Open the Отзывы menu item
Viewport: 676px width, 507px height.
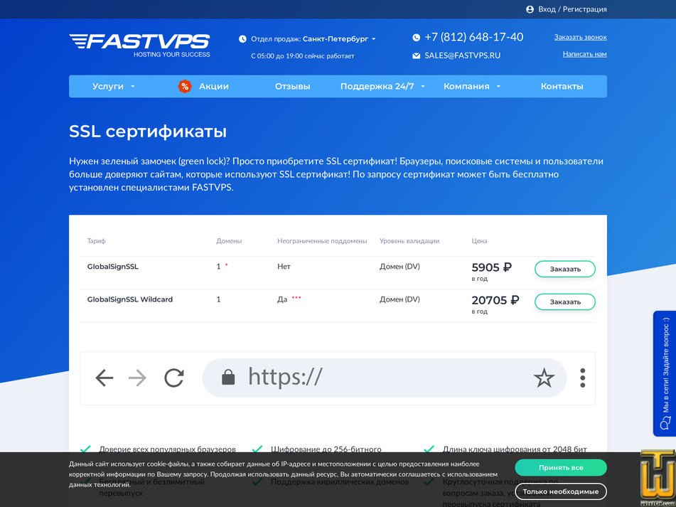(x=292, y=86)
